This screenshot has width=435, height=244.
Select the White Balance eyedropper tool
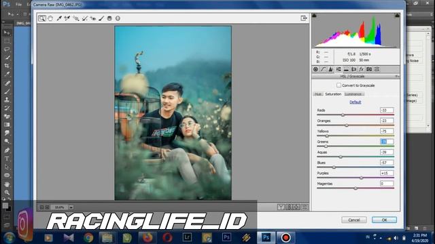click(x=59, y=18)
